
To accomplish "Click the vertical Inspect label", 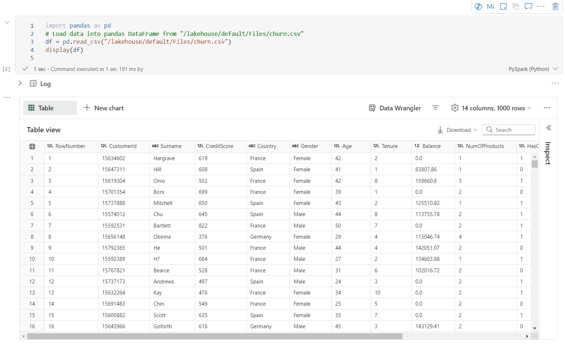I will pyautogui.click(x=548, y=153).
